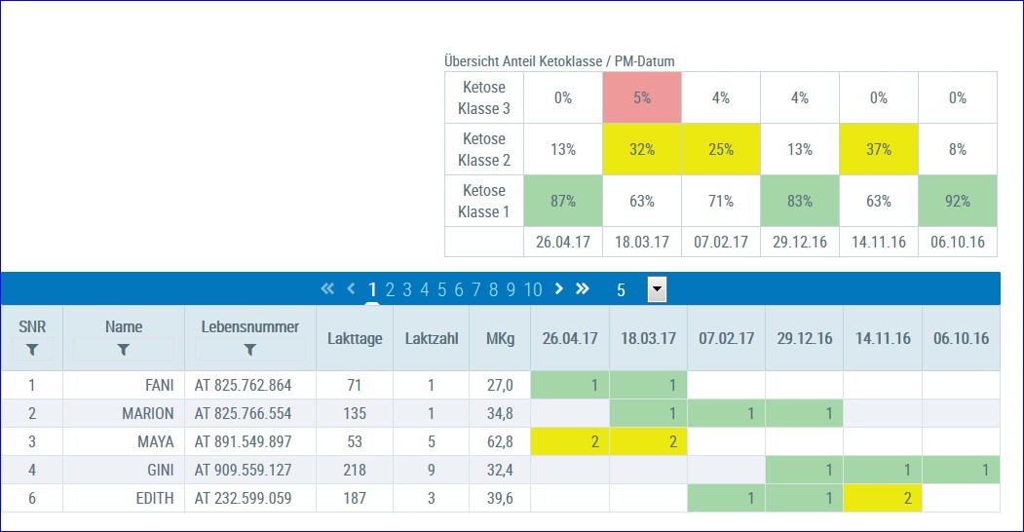Select the row for cow MAYA

point(156,441)
